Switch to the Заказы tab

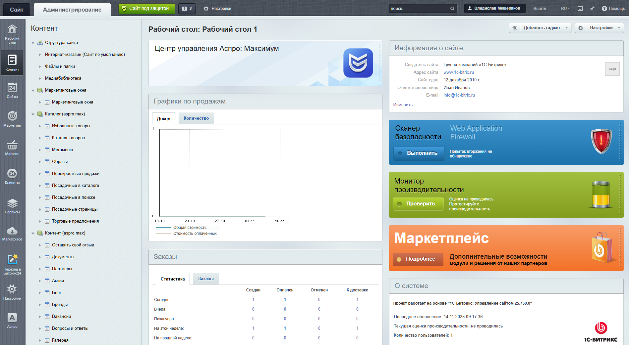click(206, 279)
